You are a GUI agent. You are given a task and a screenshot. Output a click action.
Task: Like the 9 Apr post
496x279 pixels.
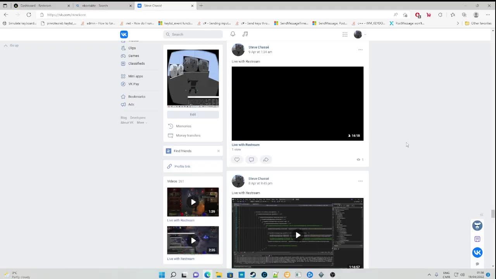point(237,160)
